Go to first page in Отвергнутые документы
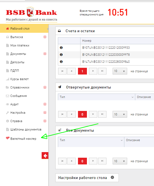This screenshot has height=186, width=154. 62,114
